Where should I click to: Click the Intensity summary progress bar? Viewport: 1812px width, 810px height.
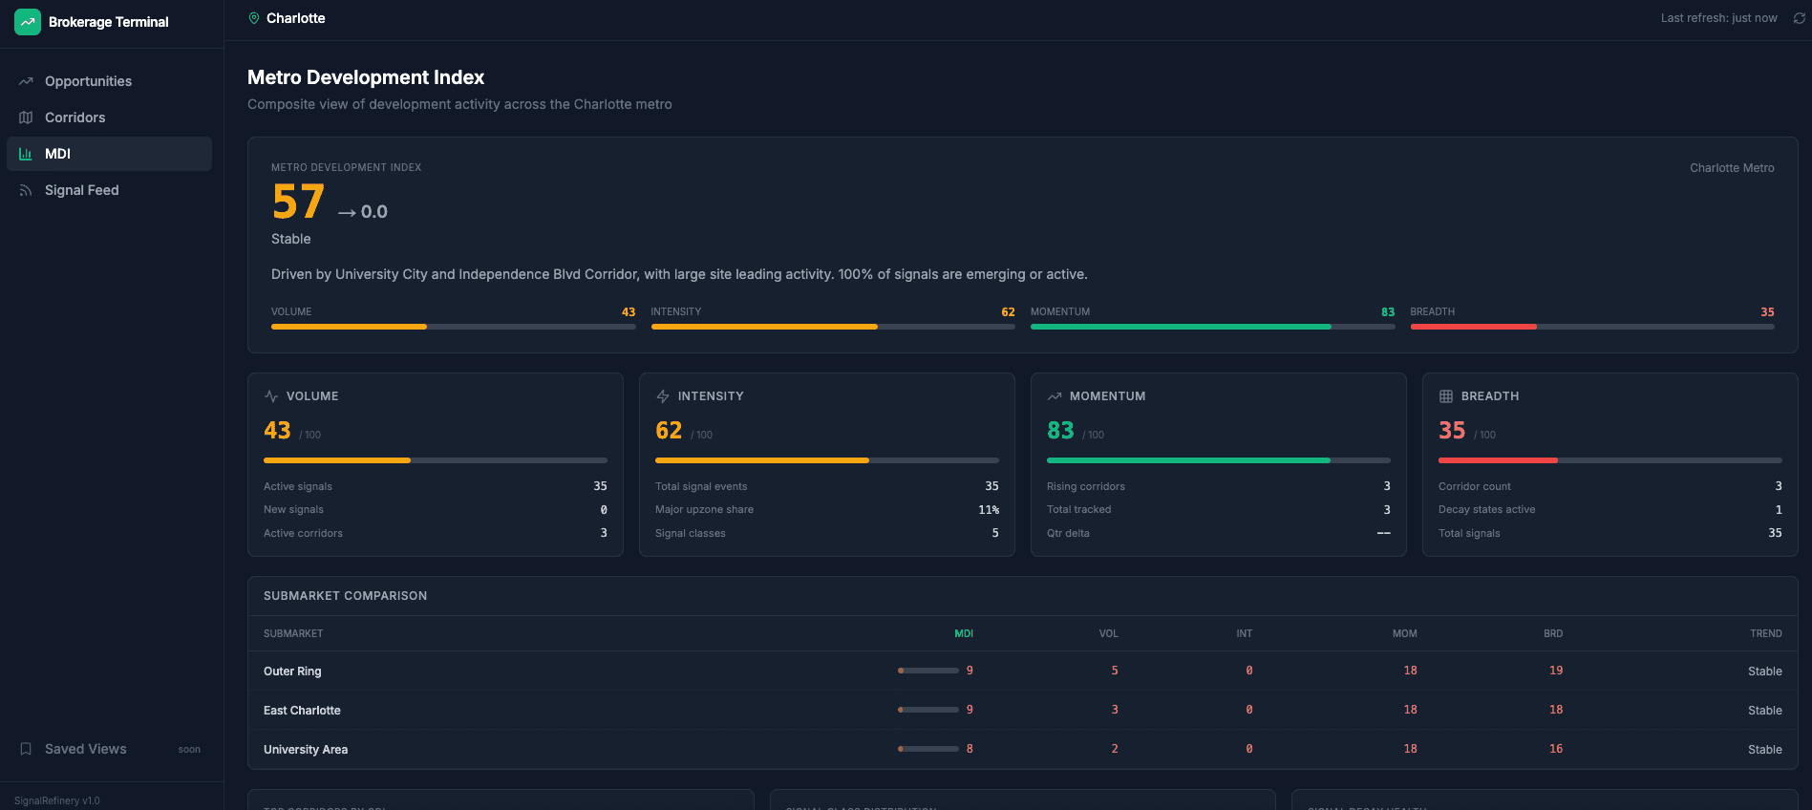pos(833,327)
